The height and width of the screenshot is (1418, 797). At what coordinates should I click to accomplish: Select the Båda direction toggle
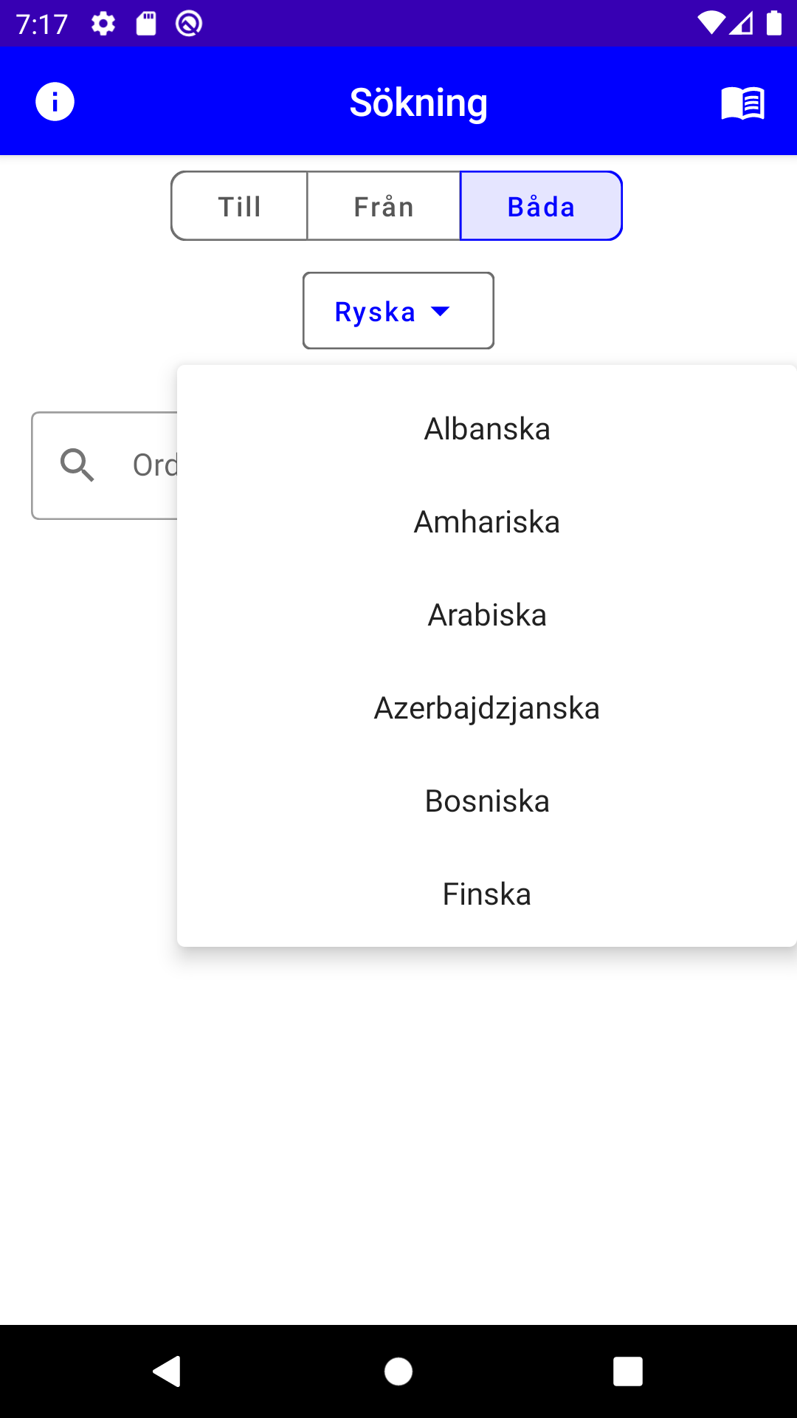click(x=541, y=207)
